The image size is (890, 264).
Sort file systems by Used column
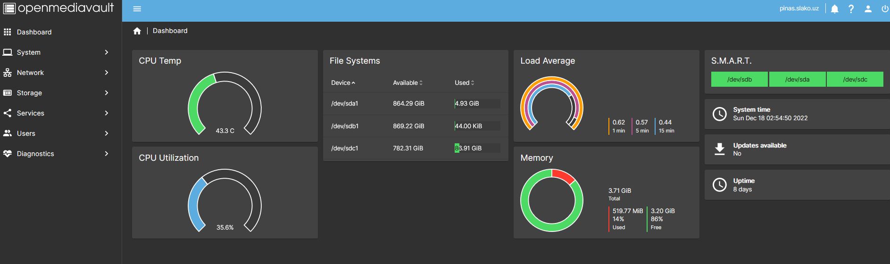[x=465, y=82]
